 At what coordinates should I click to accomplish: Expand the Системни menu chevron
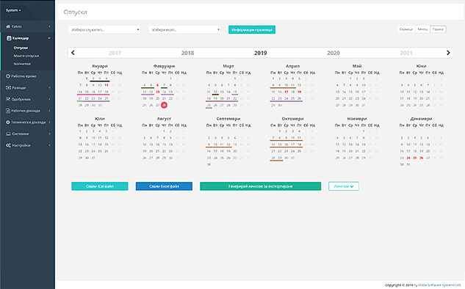[x=49, y=133]
